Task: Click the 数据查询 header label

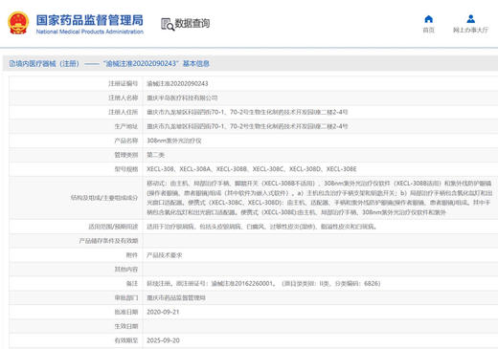Action: pyautogui.click(x=192, y=23)
